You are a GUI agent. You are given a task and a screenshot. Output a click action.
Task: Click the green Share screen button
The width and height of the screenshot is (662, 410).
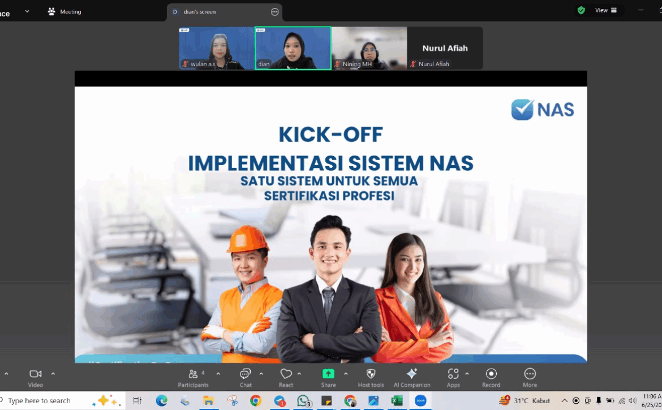(x=328, y=374)
